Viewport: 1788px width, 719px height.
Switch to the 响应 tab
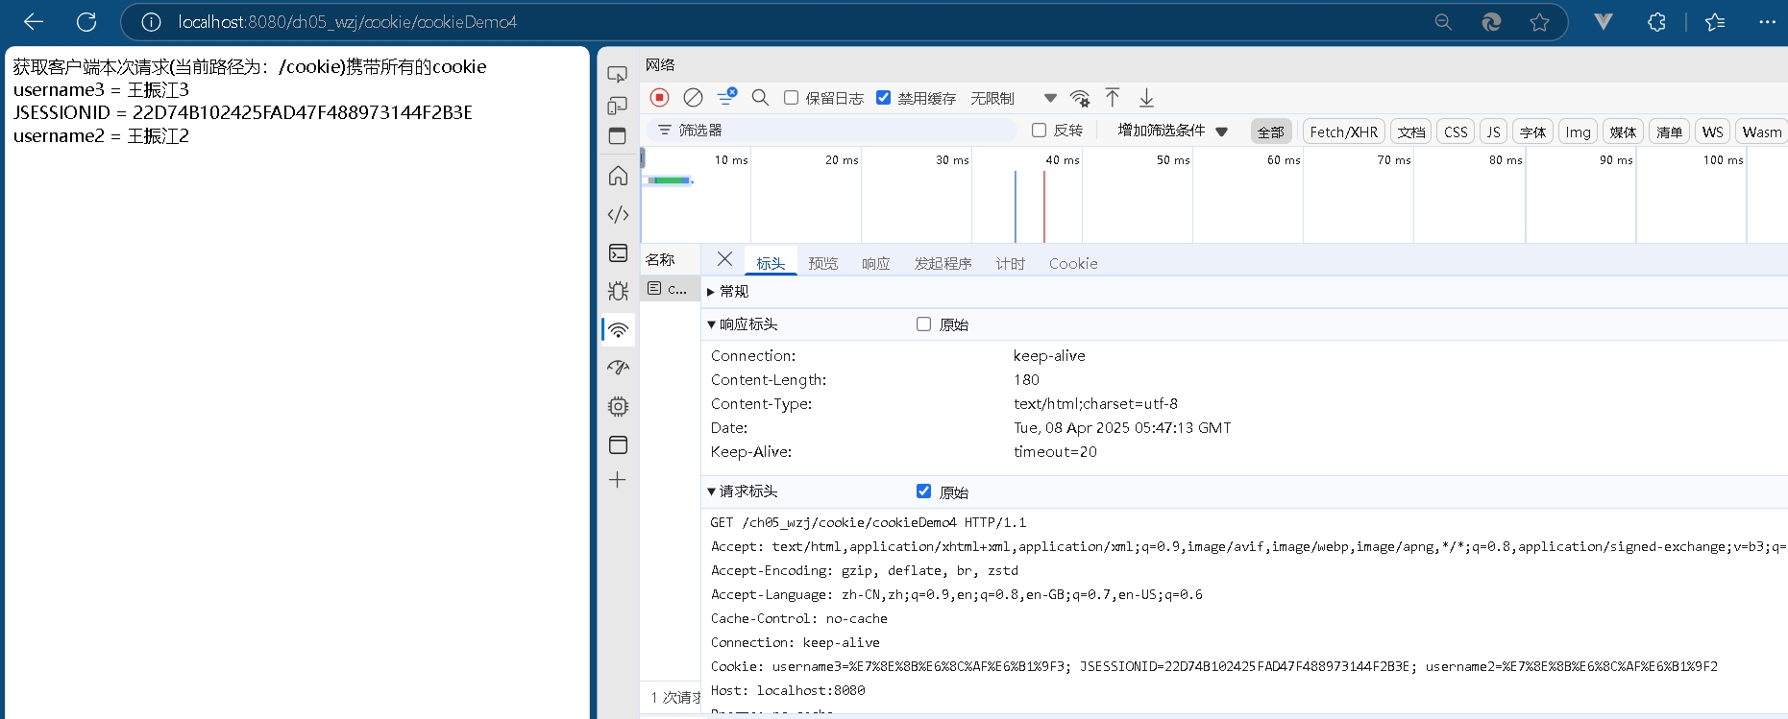(875, 263)
